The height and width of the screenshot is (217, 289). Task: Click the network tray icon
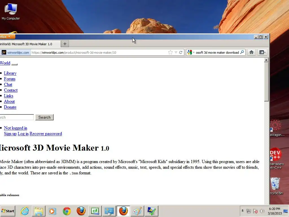coord(249,211)
